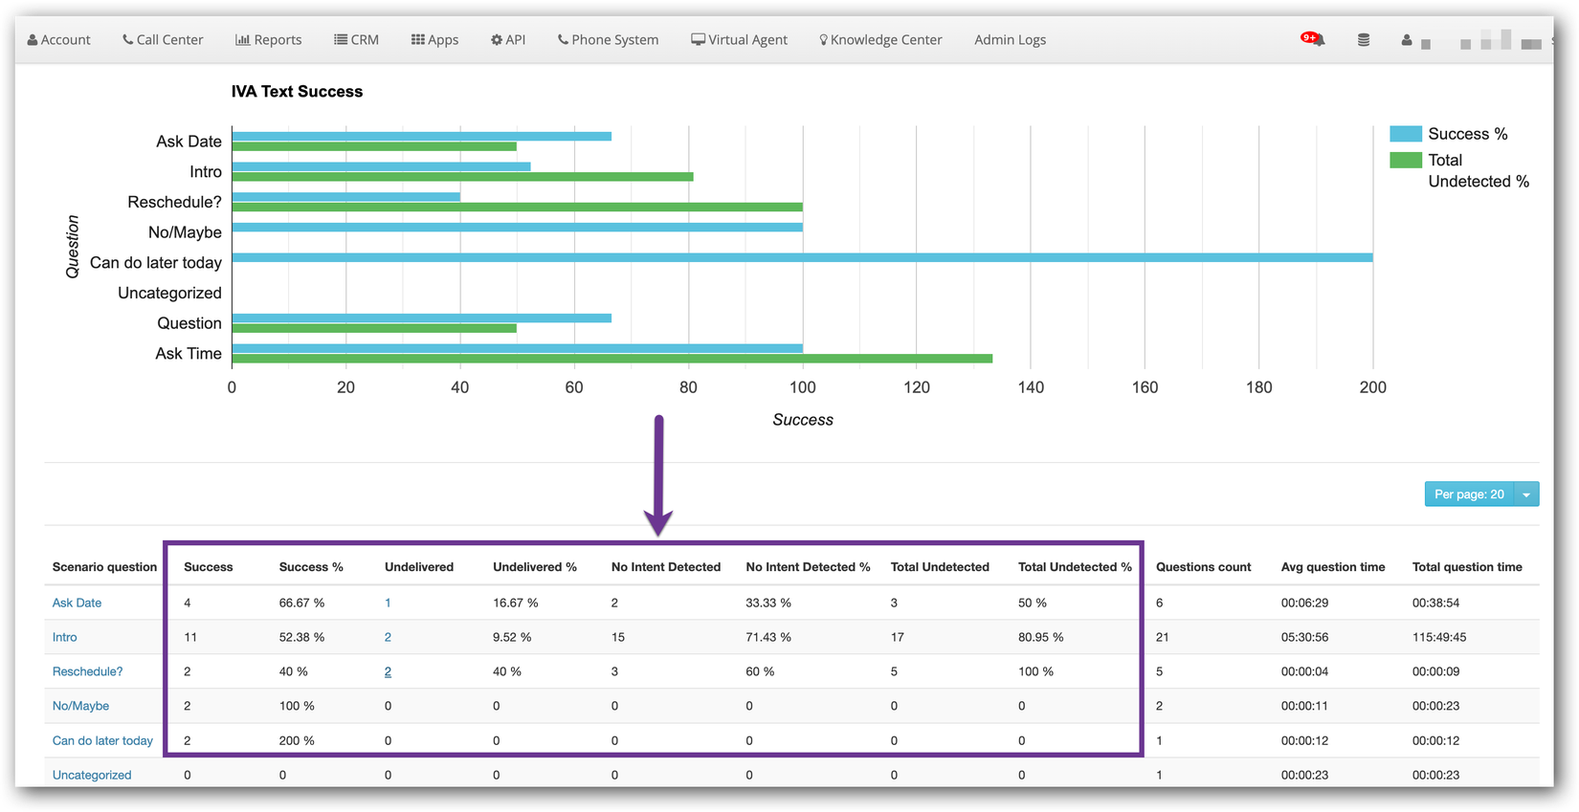Open the Ask Date scenario question link
Screen dimensions: 1579x812
click(77, 603)
